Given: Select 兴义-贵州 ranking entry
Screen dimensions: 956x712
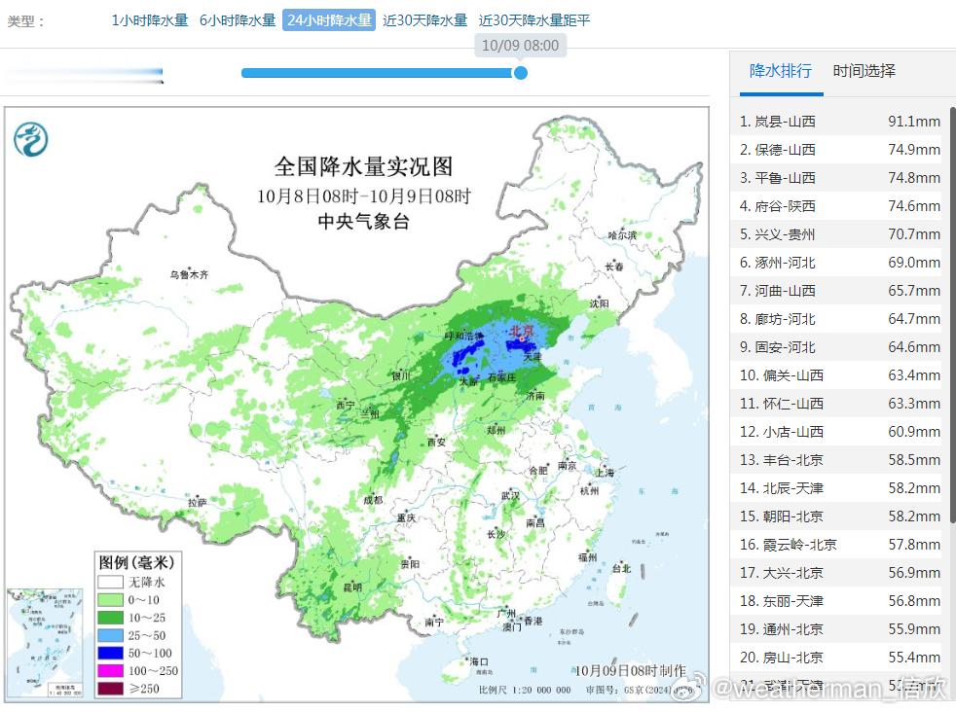Looking at the screenshot, I should (x=839, y=234).
